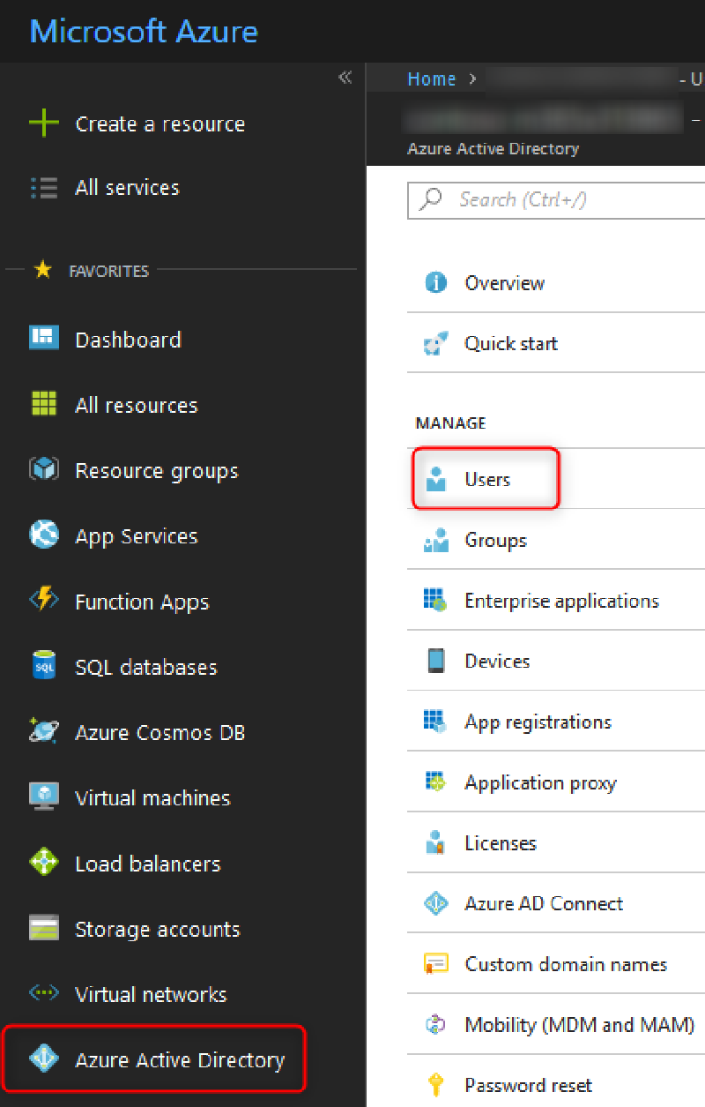Click the Application proxy label
This screenshot has height=1107, width=705.
(x=540, y=782)
